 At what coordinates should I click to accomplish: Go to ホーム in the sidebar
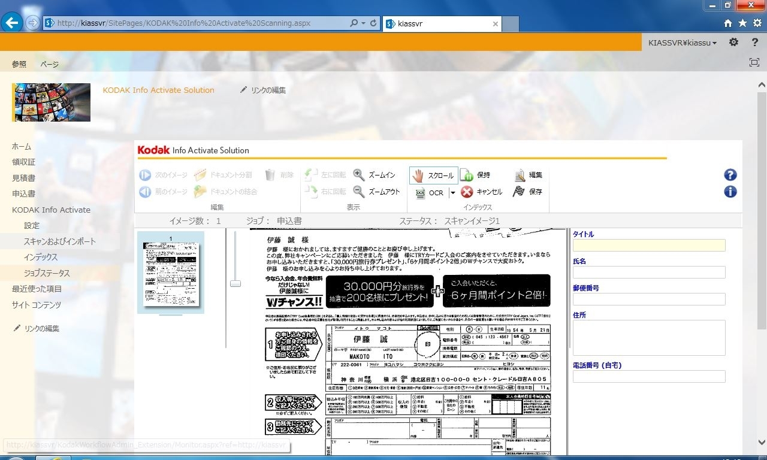tap(22, 146)
